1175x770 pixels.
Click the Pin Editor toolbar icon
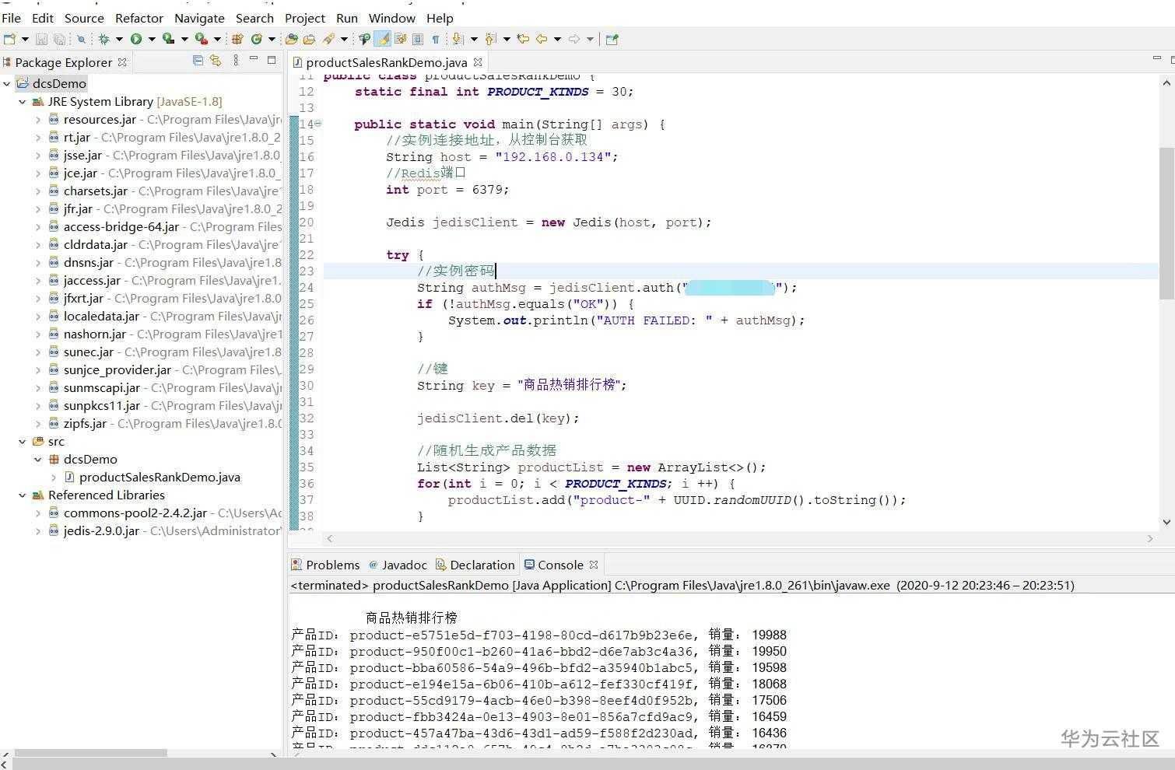click(x=612, y=39)
